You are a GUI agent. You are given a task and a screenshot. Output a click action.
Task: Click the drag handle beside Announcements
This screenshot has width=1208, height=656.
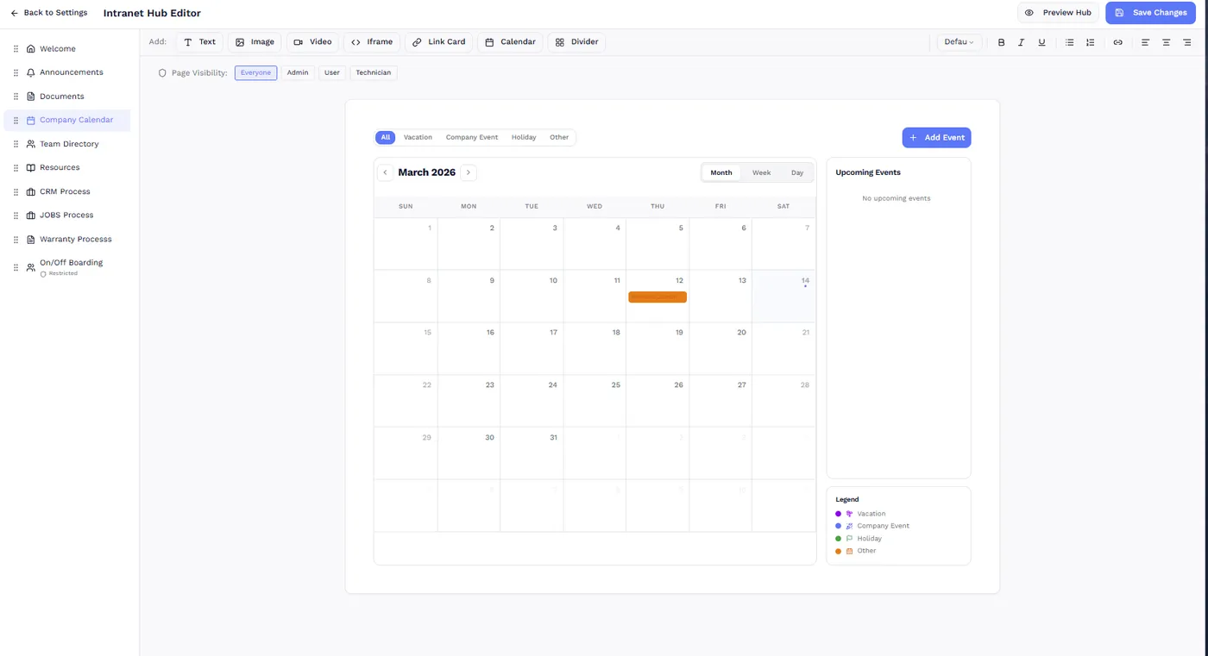(x=16, y=72)
